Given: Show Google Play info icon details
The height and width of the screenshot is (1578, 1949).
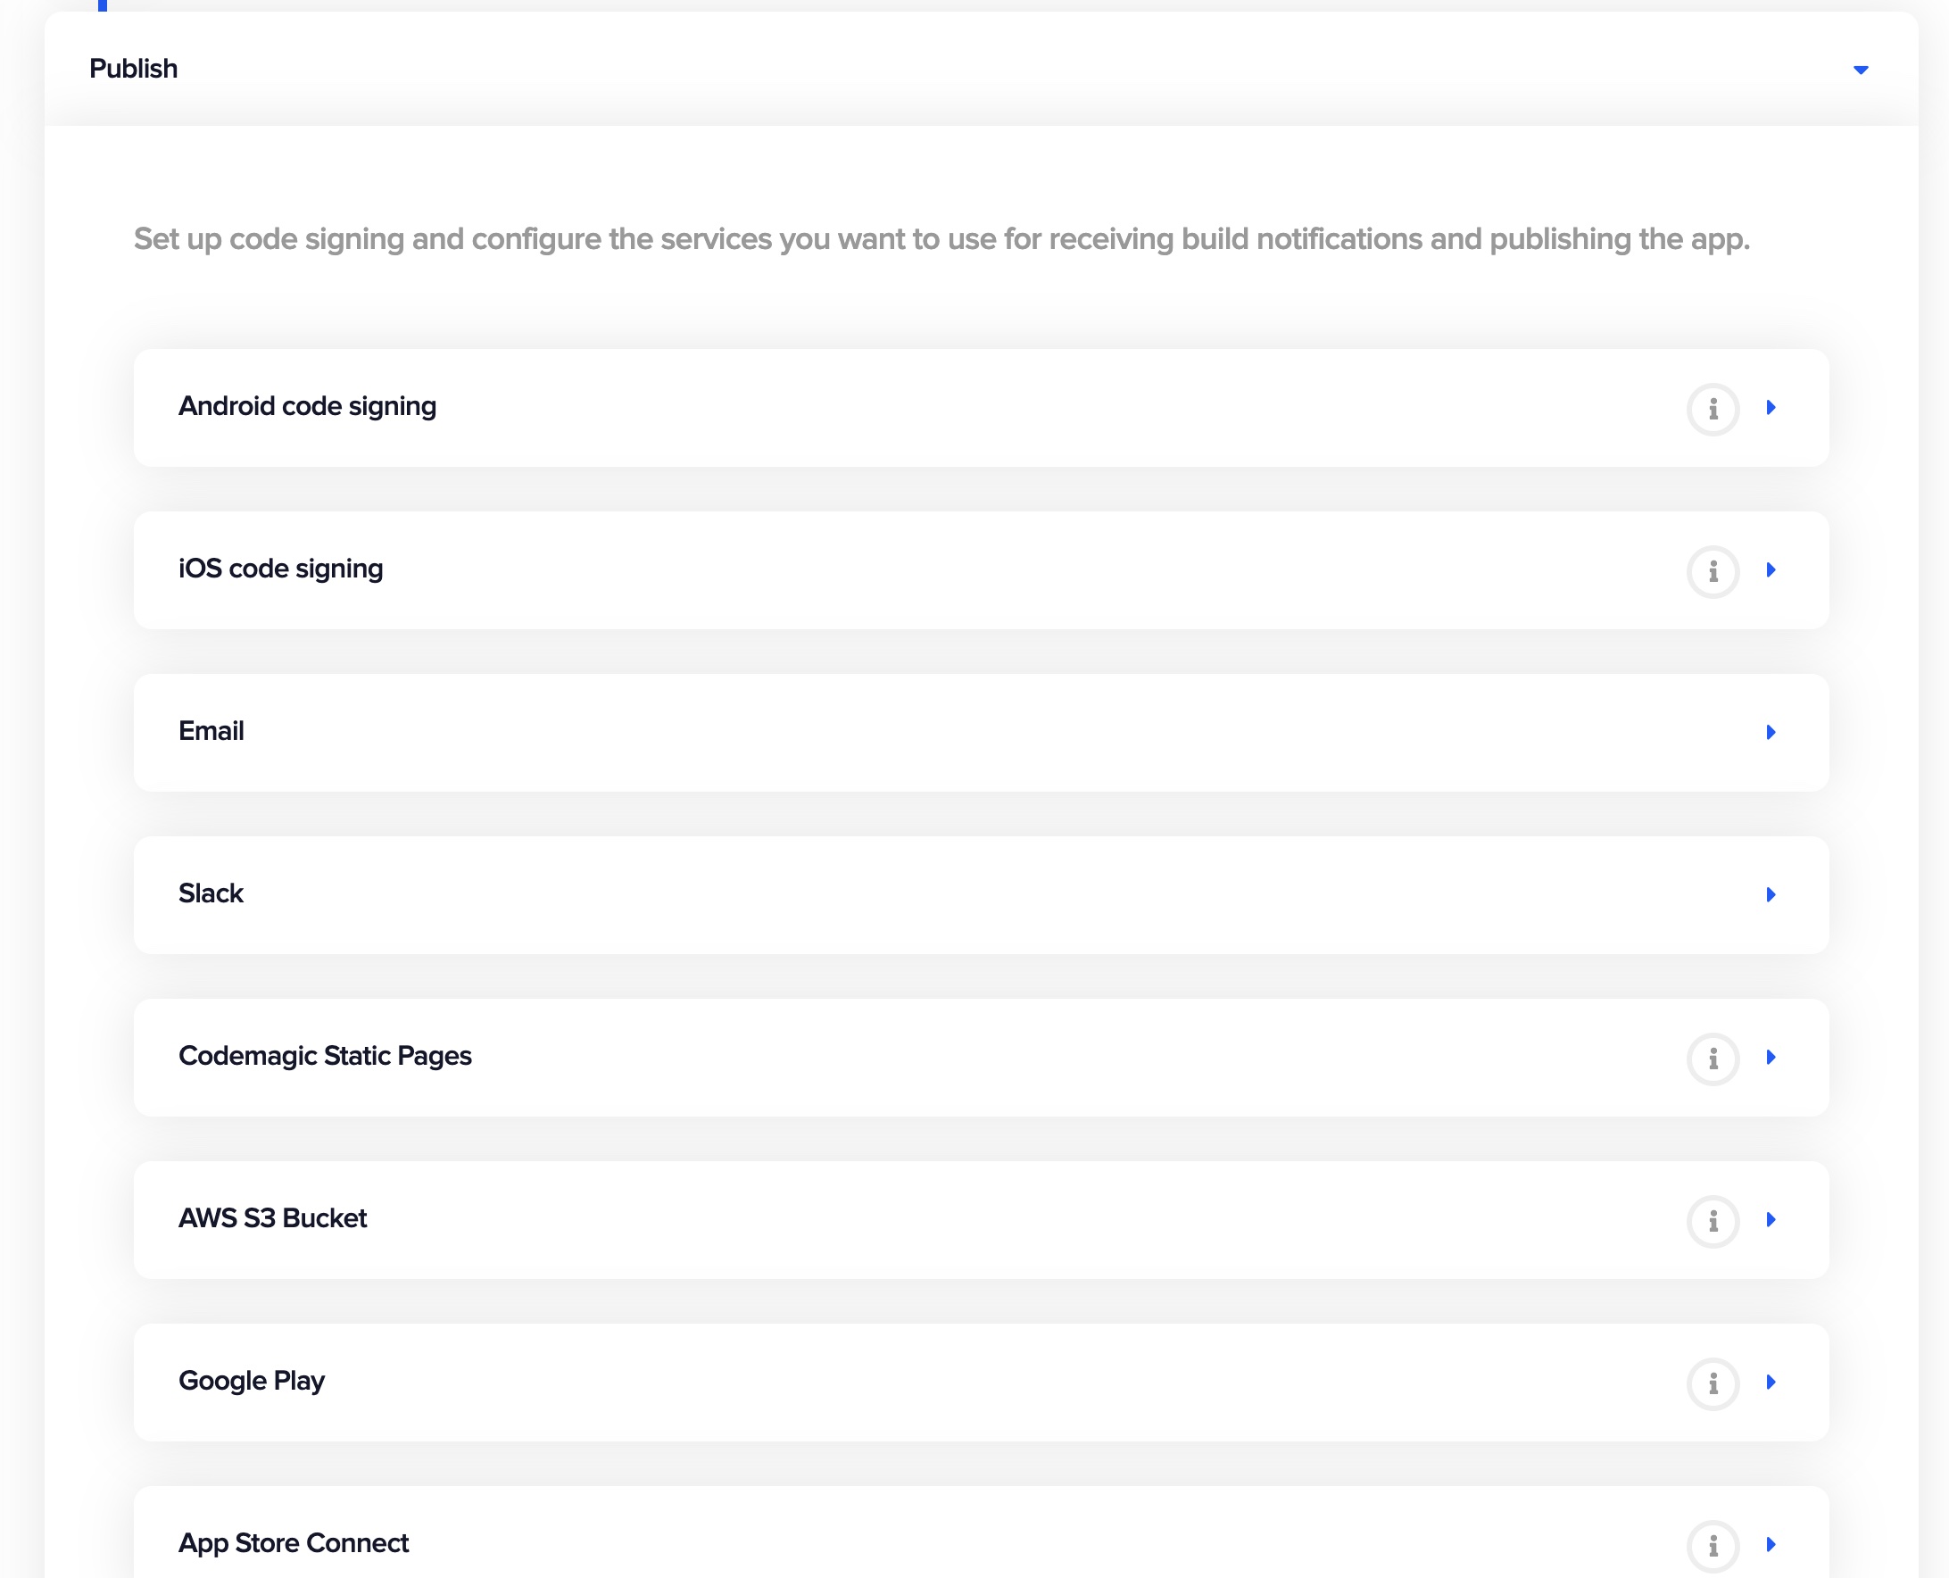Looking at the screenshot, I should (x=1713, y=1383).
